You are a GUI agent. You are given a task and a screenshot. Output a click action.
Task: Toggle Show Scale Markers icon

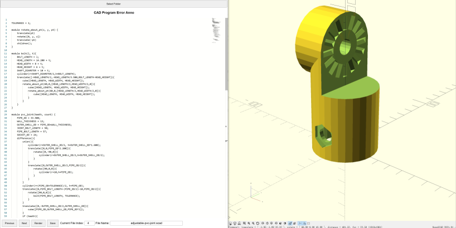point(304,223)
